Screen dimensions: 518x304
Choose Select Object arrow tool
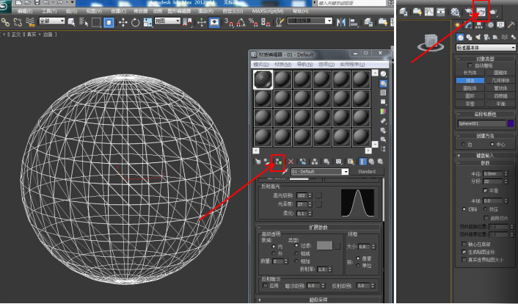[71, 22]
